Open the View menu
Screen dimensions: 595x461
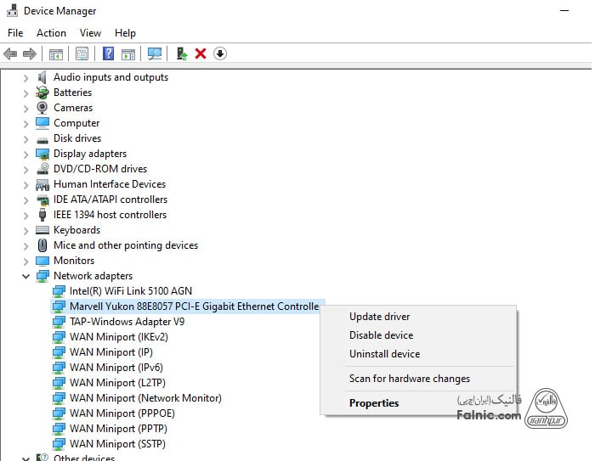[90, 33]
